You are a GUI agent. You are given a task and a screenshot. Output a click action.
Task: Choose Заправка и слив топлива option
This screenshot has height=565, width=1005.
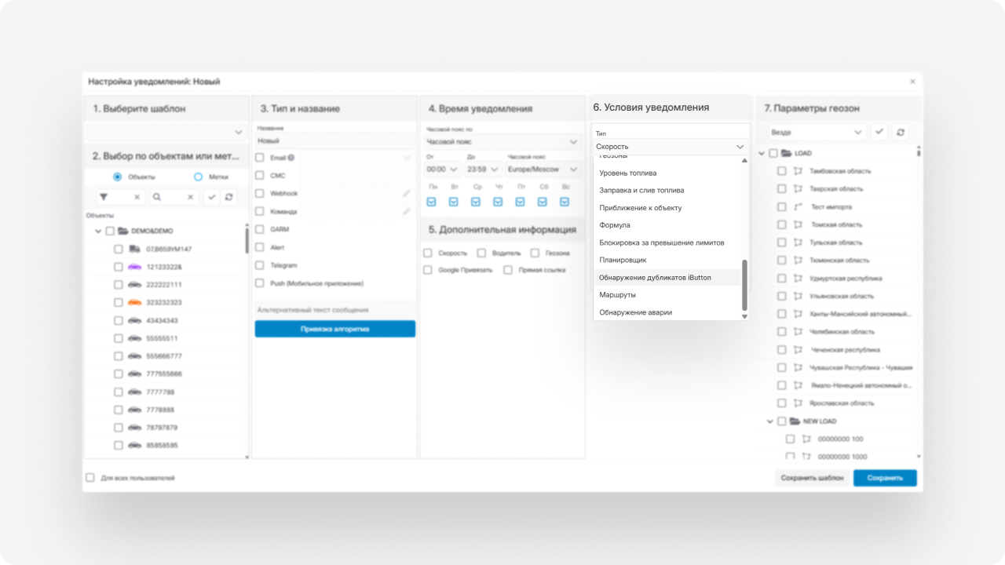tap(641, 190)
